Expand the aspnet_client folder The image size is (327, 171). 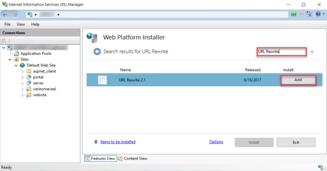(x=22, y=71)
